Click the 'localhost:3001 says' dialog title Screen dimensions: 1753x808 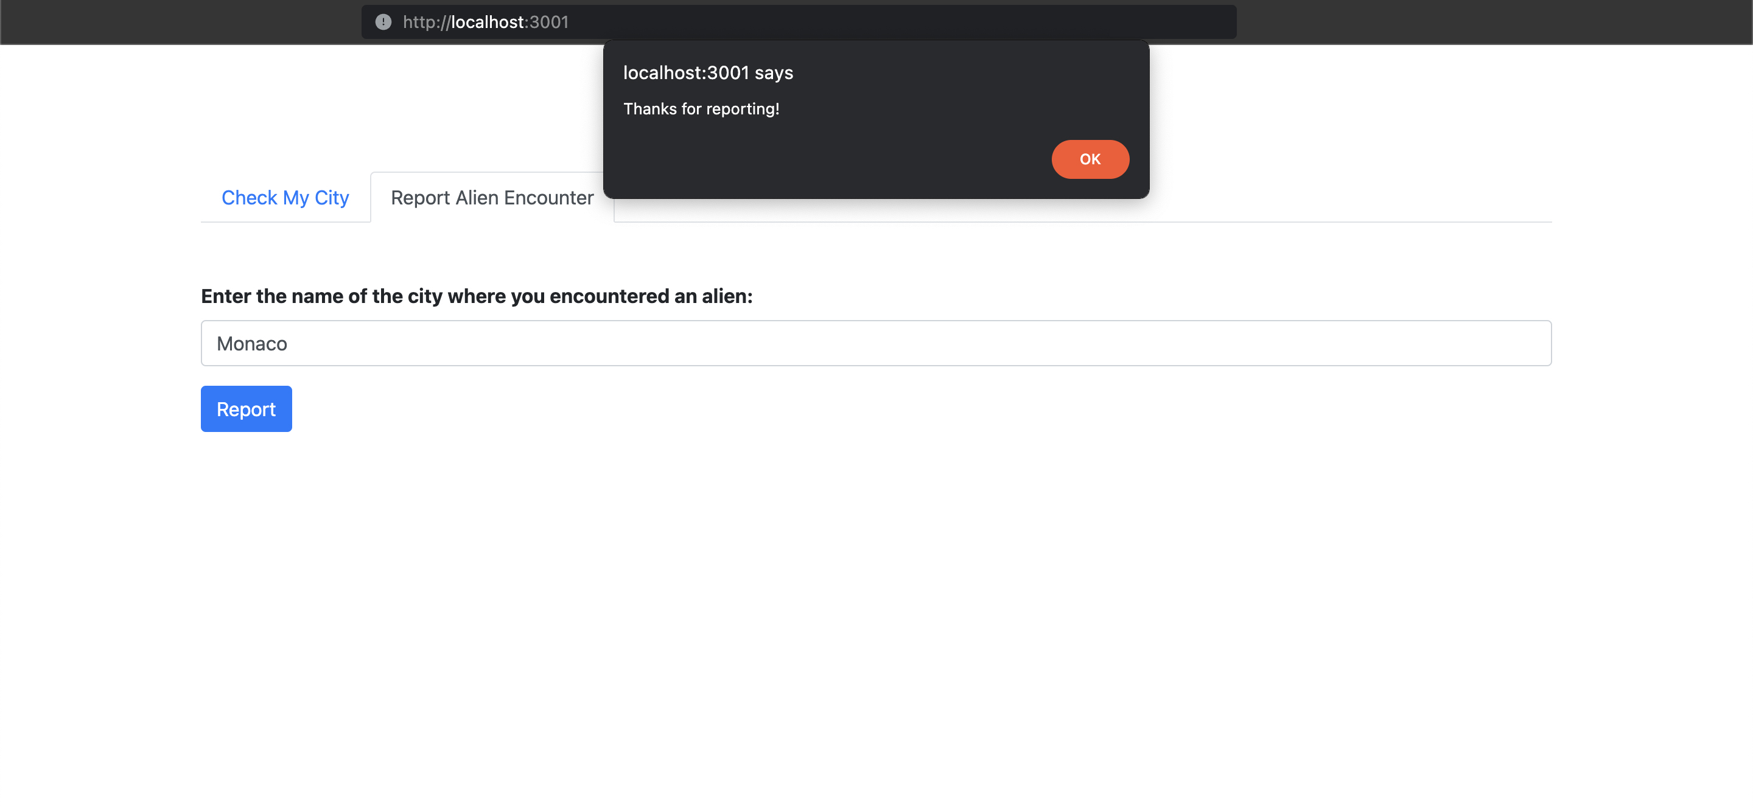[708, 73]
